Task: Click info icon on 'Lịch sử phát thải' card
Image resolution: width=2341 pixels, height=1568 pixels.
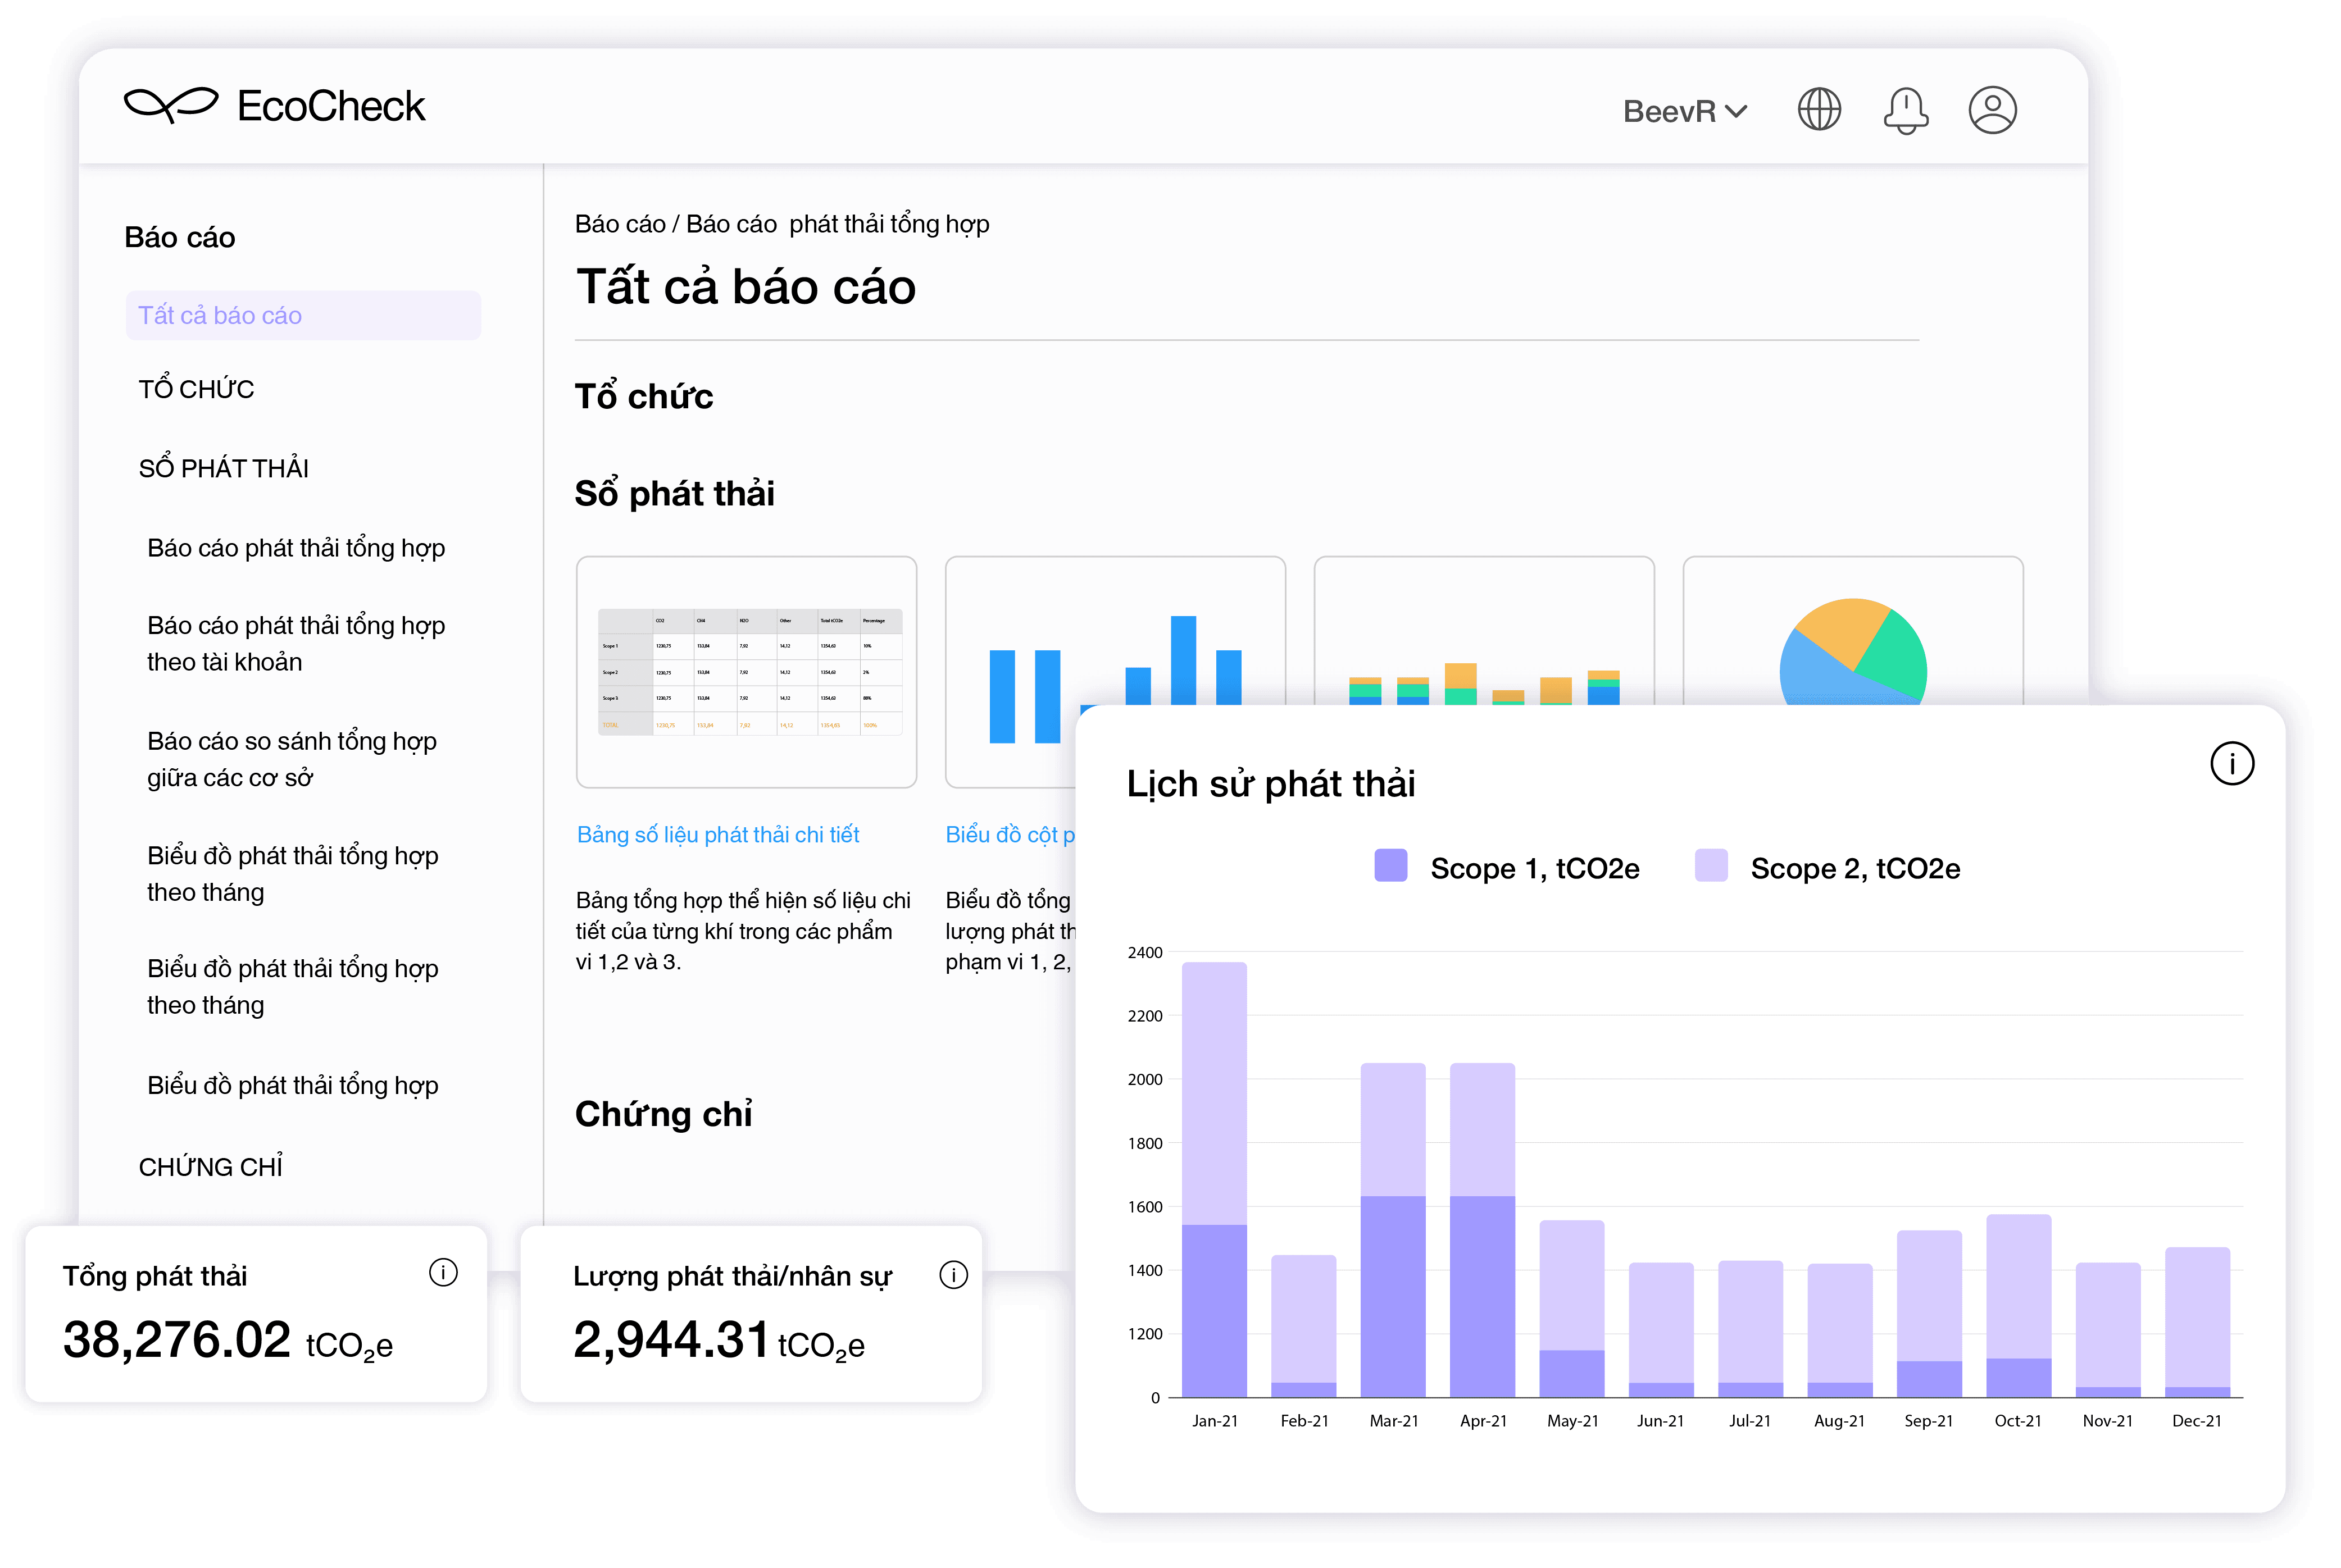Action: click(x=2231, y=764)
